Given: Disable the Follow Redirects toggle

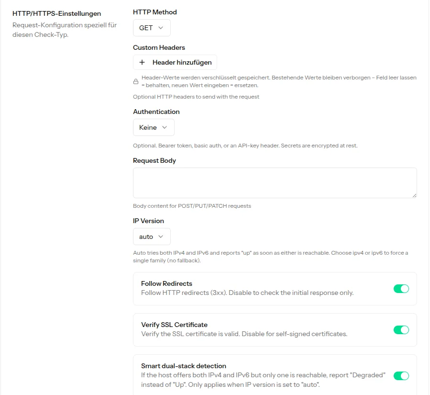Looking at the screenshot, I should click(401, 289).
